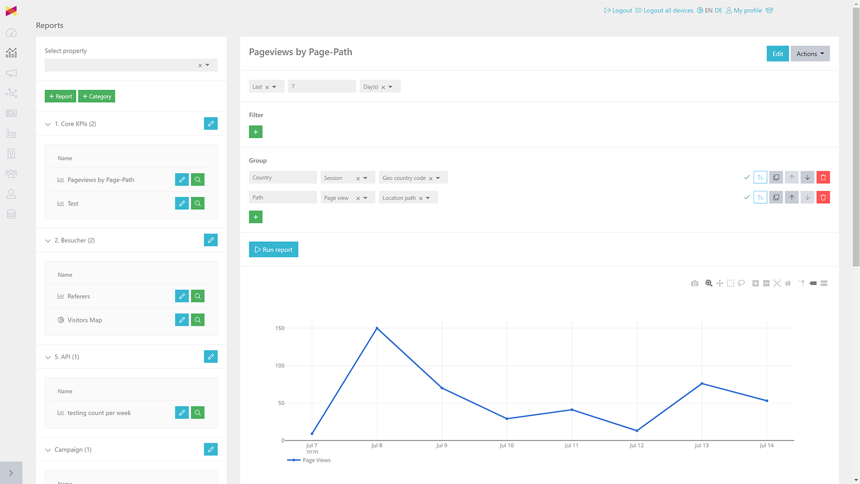860x484 pixels.
Task: Open the dashboard gauge sidebar icon
Action: coord(11,33)
